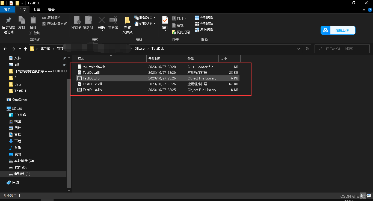
Task: Select 此电脑 in the navigation pane
Action: [x=17, y=108]
